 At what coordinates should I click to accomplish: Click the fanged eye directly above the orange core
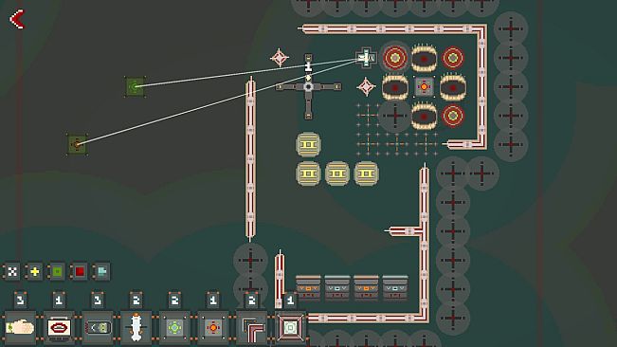tap(424, 58)
